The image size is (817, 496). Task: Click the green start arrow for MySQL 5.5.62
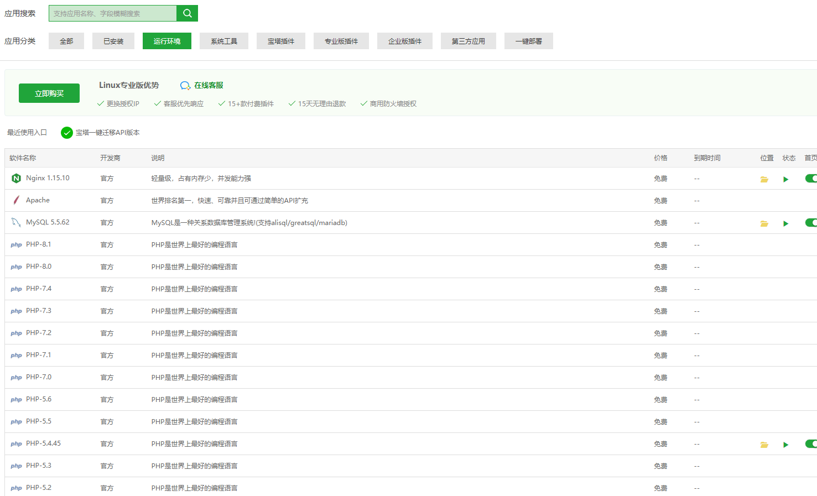786,223
